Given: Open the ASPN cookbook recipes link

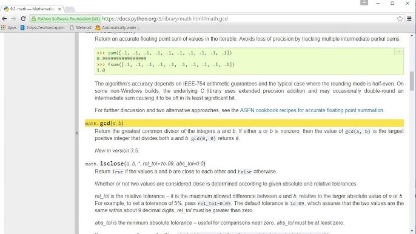Looking at the screenshot, I should (312, 110).
